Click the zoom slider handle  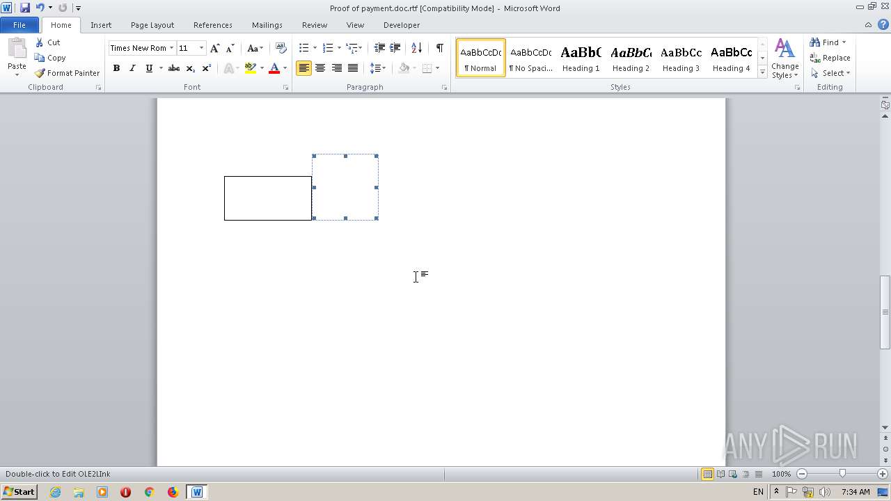(842, 474)
